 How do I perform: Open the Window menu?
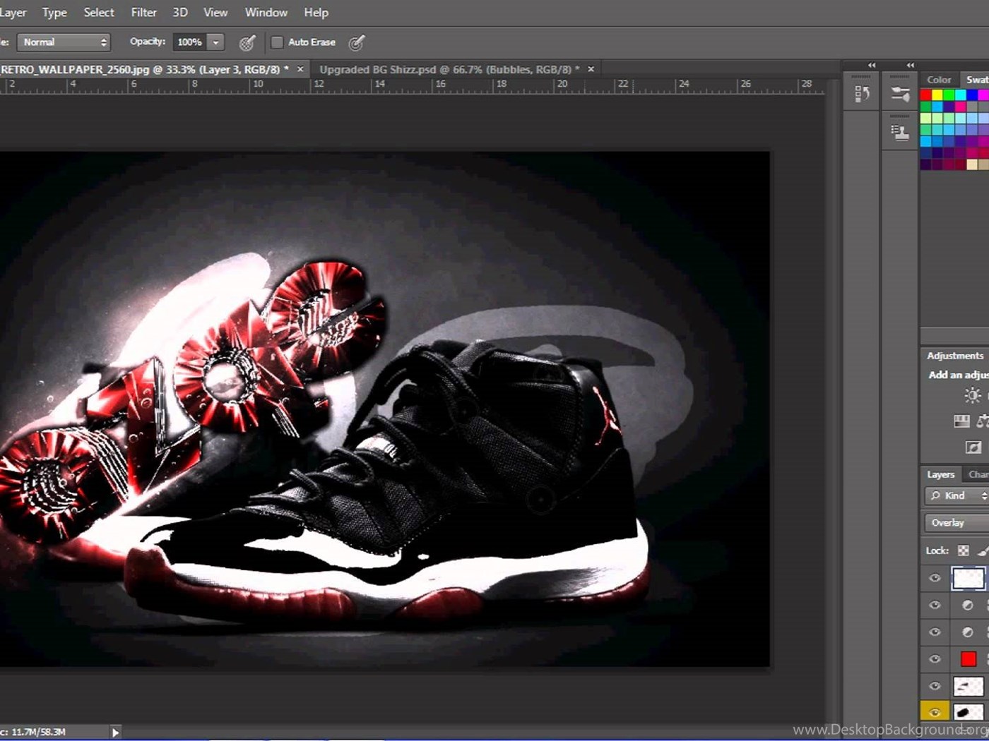click(x=266, y=13)
